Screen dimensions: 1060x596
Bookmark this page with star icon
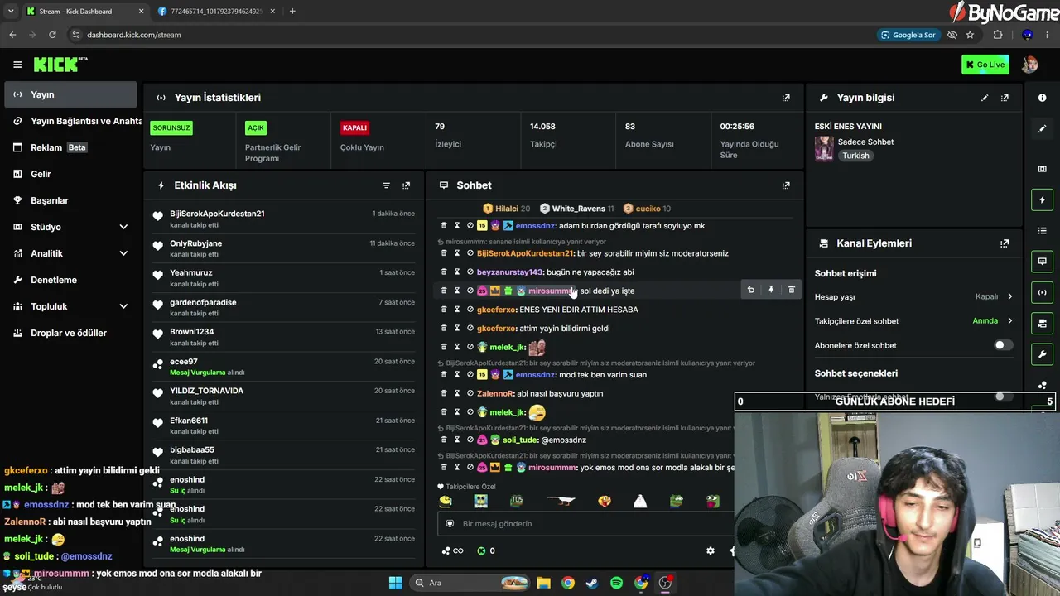(x=970, y=35)
